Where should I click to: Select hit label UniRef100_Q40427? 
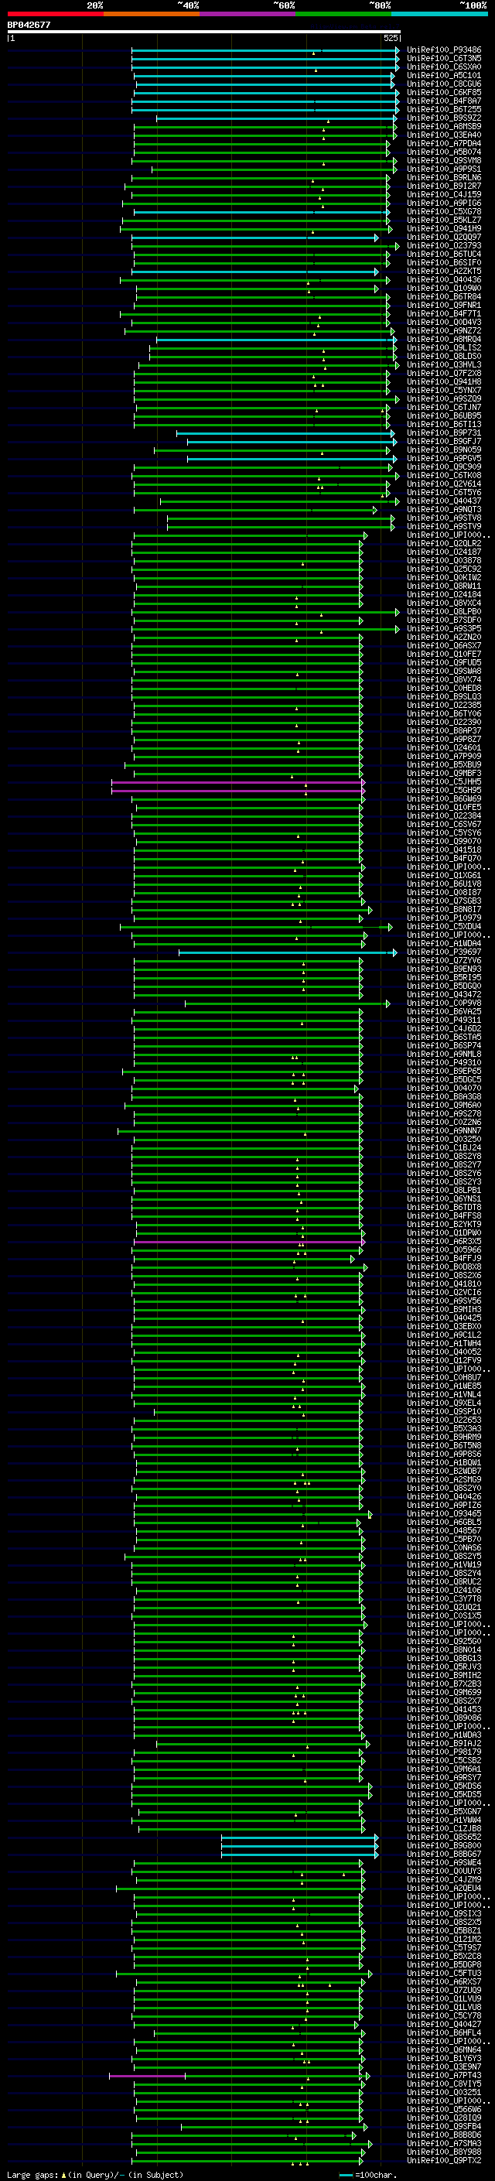444,2025
